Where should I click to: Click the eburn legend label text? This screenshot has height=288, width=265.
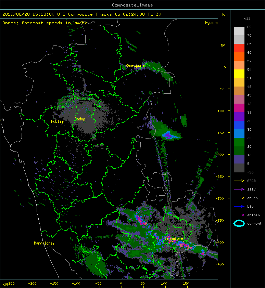[252, 198]
